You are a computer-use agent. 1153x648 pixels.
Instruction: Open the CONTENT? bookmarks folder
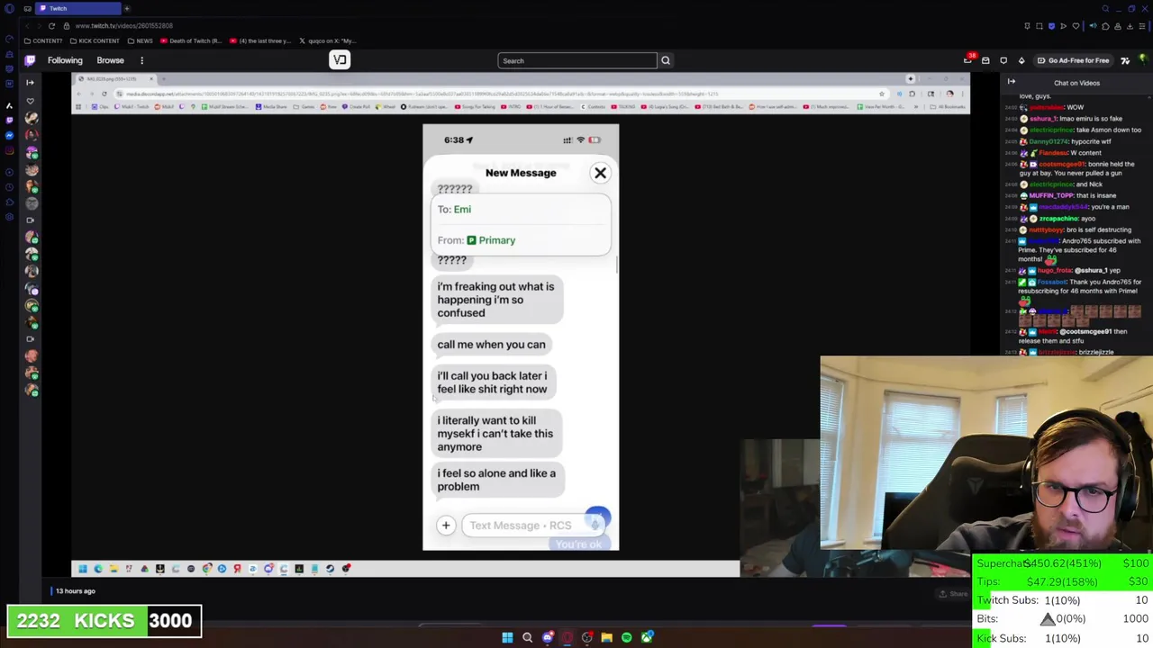[43, 40]
